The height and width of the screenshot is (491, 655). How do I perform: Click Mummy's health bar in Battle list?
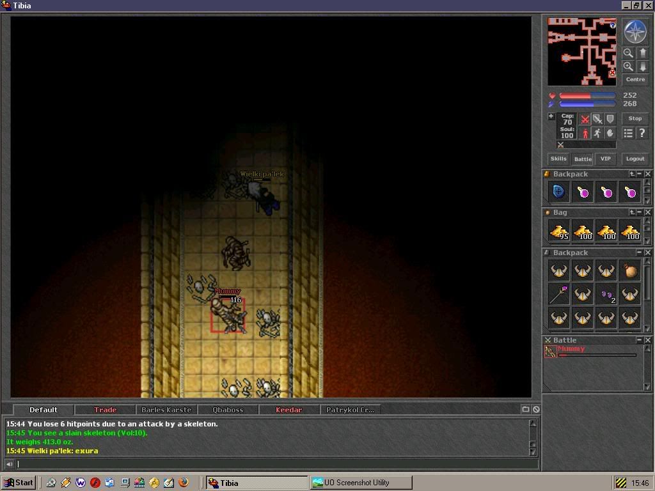click(597, 355)
